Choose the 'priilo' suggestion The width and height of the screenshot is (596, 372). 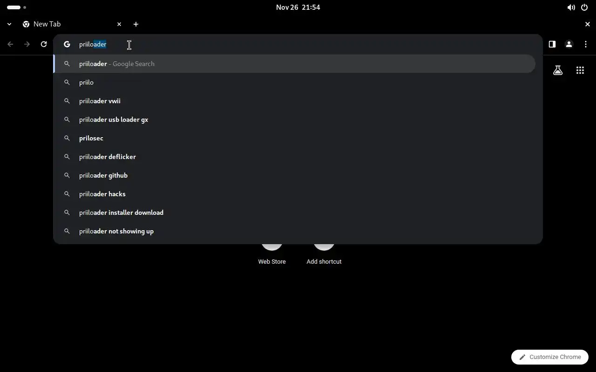click(294, 82)
